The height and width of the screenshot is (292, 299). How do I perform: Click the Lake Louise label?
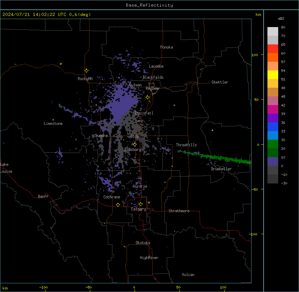(6, 168)
